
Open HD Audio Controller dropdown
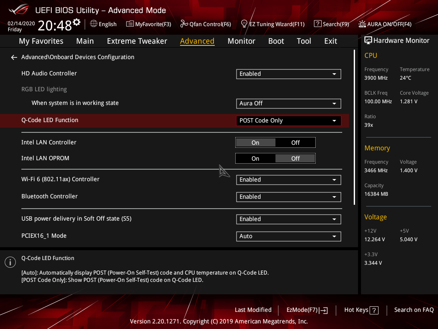(289, 74)
